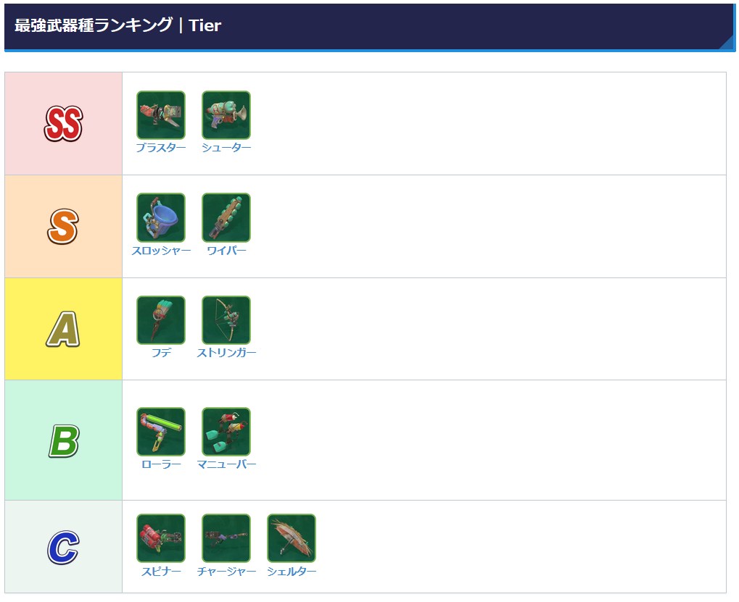This screenshot has height=602, width=739.
Task: Select the ストリンガー bow icon
Action: pyautogui.click(x=226, y=320)
